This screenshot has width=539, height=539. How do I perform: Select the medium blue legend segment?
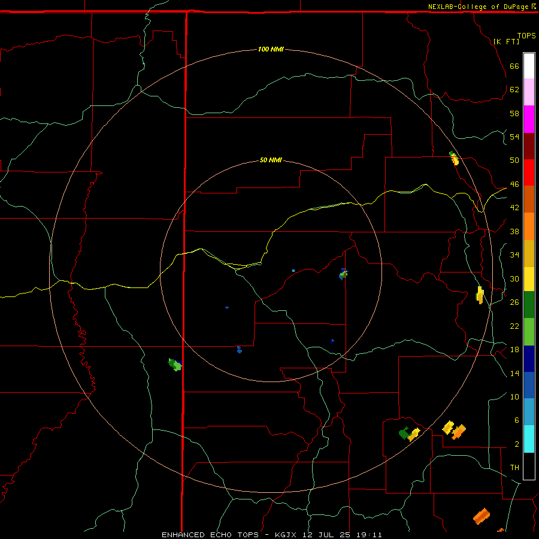[529, 385]
